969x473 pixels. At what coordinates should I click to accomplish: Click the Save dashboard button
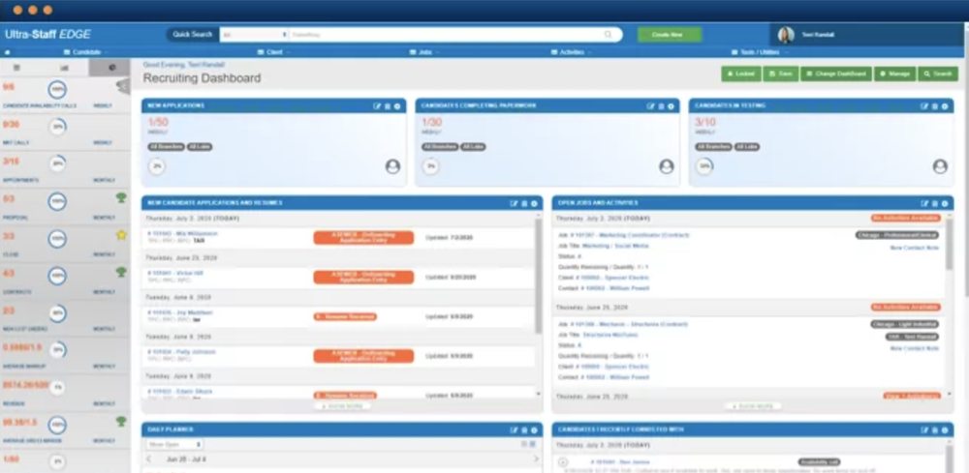[780, 74]
